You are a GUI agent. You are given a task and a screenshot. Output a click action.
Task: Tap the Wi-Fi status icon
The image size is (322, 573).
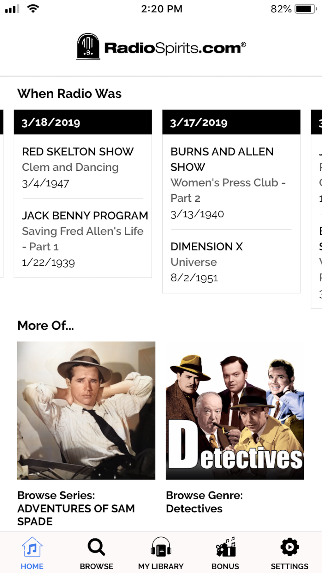[33, 9]
